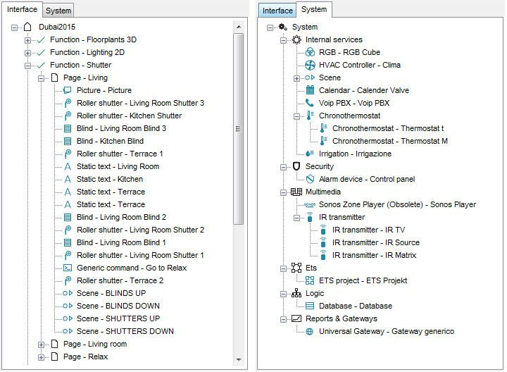Expand Page - Relax node
The height and width of the screenshot is (372, 507).
[41, 357]
